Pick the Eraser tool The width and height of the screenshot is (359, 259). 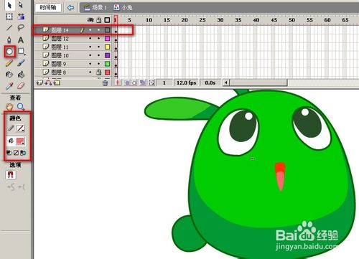[x=21, y=86]
